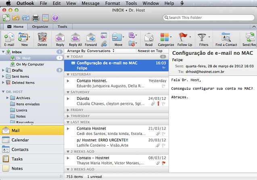The image size is (257, 180).
Task: Delete the selected message with trash icon
Action: [42, 39]
